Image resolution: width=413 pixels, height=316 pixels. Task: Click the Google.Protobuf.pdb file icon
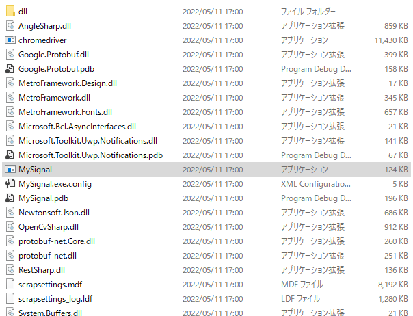pyautogui.click(x=10, y=69)
